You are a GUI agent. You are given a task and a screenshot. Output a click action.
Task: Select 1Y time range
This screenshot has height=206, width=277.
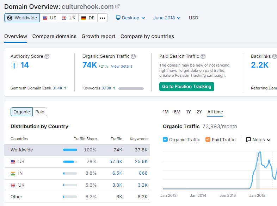point(188,112)
